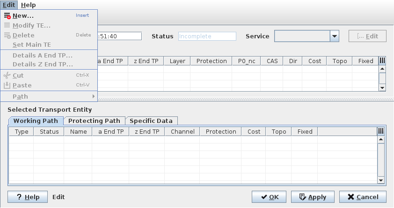Click the question mark Help button
Screen dimensions: 394x208
(27, 197)
